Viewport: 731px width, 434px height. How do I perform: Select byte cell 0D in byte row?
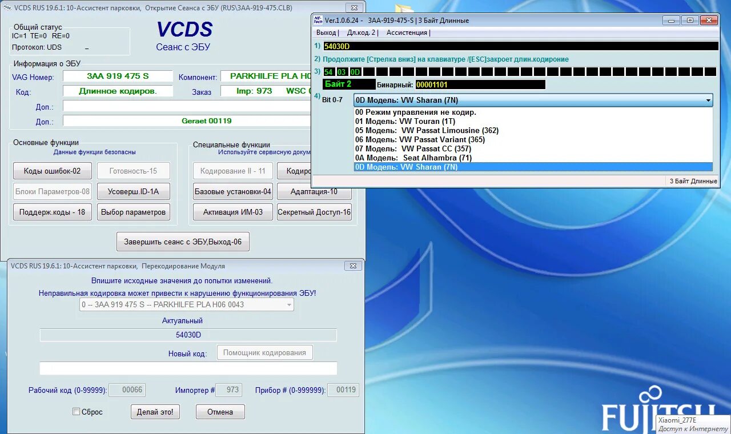pyautogui.click(x=355, y=72)
